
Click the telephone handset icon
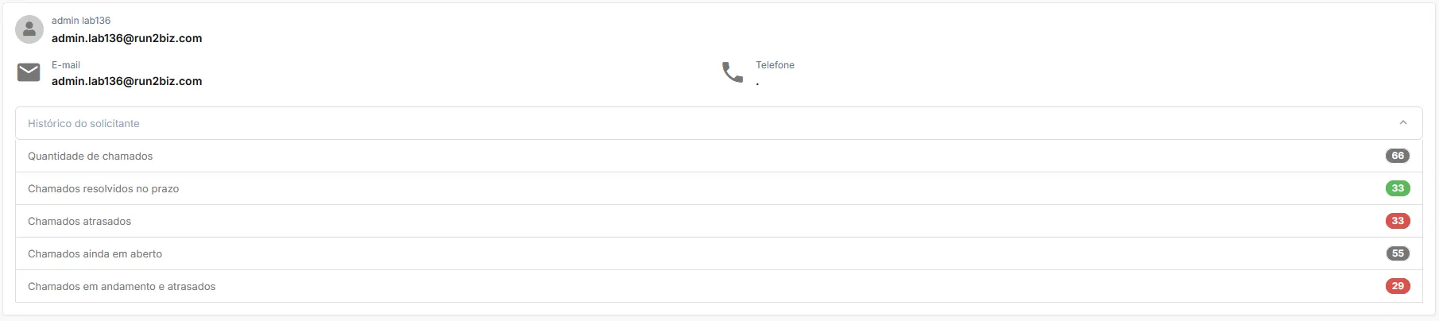click(733, 72)
